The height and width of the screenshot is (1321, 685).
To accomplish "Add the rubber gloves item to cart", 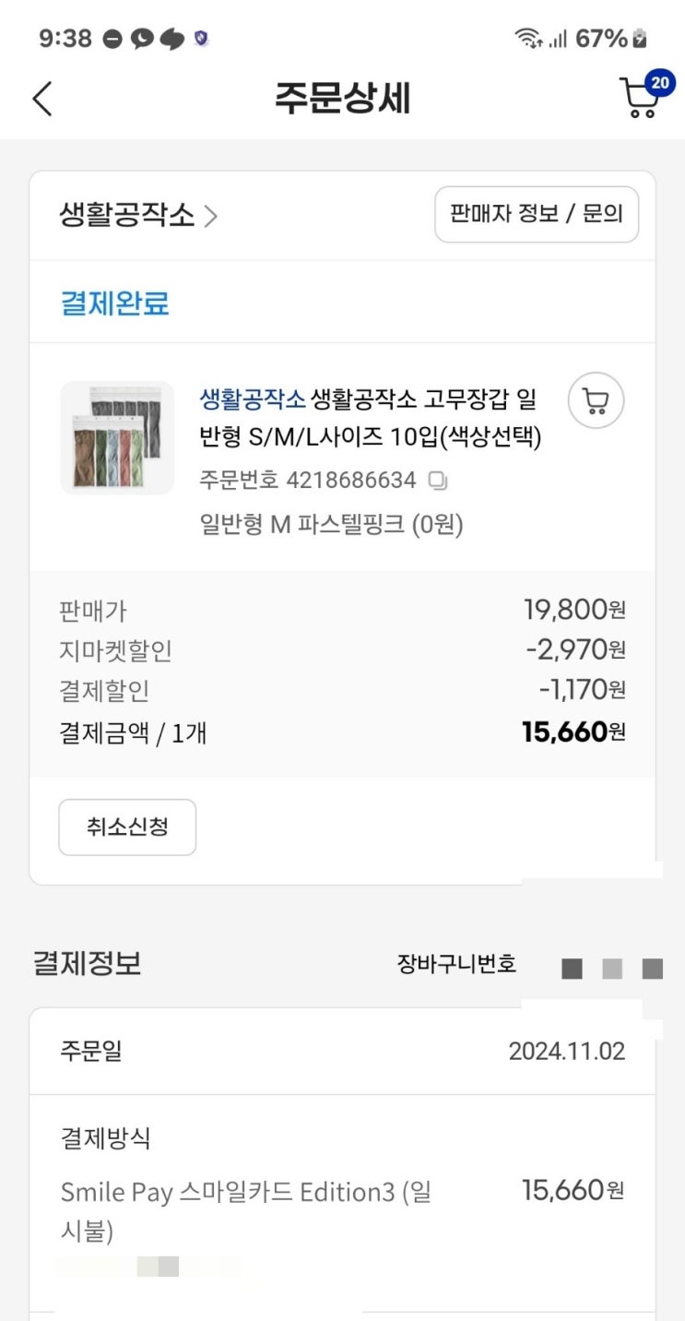I will coord(596,401).
